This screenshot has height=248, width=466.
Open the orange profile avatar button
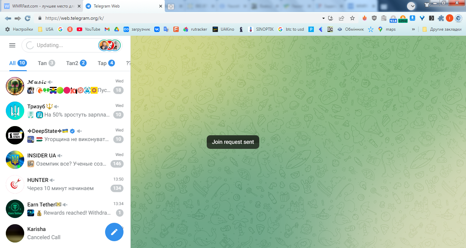[450, 18]
